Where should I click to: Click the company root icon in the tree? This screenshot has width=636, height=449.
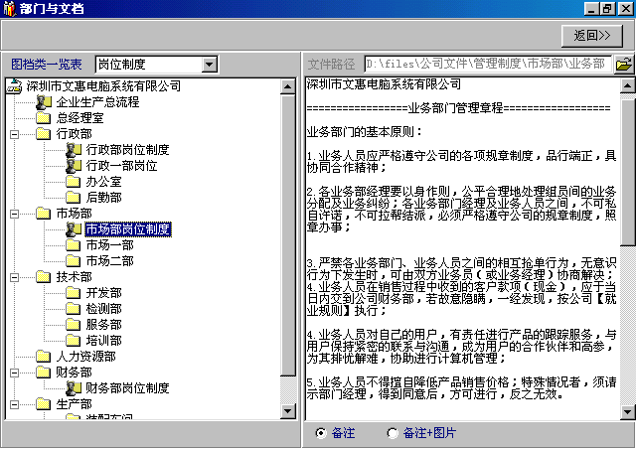point(14,86)
